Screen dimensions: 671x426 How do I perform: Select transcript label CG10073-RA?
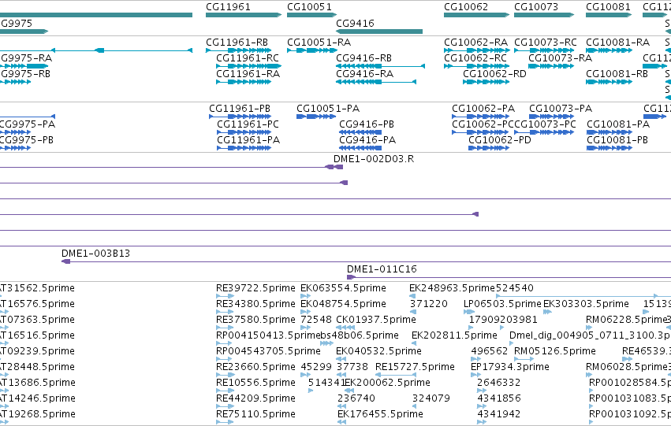click(560, 57)
